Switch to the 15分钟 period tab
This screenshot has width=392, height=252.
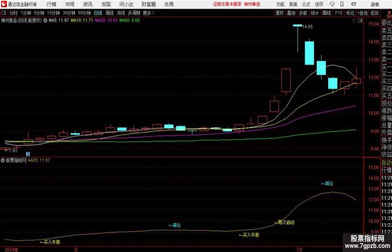tap(53, 13)
